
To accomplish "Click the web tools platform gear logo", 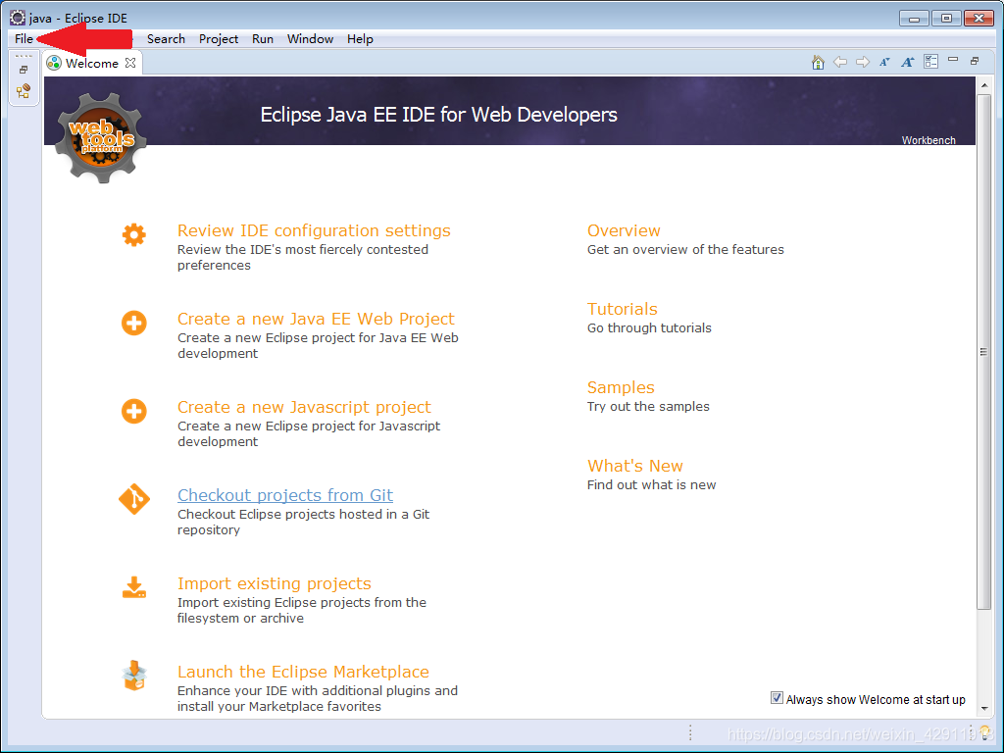I will [101, 138].
